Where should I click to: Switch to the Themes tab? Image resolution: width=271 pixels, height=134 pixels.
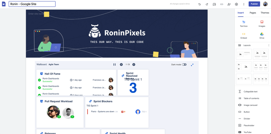pyautogui.click(x=265, y=13)
